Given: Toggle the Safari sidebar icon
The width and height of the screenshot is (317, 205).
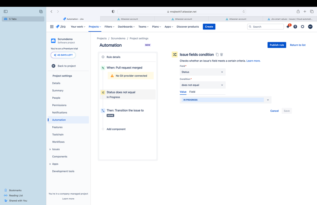Looking at the screenshot, I should point(6,11).
